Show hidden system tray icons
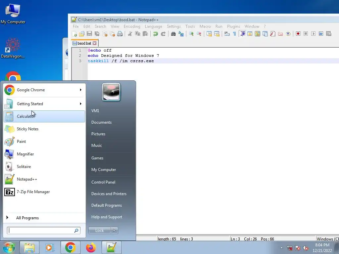Screen dimensions: 339x254 [x=281, y=248]
